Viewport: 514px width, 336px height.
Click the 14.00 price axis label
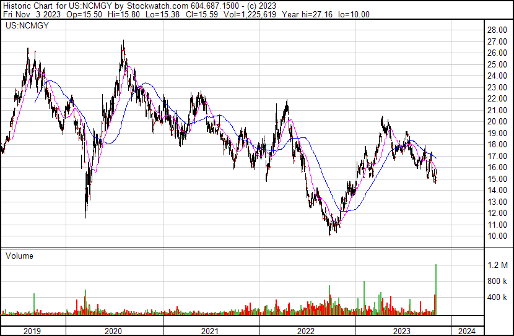pyautogui.click(x=497, y=190)
